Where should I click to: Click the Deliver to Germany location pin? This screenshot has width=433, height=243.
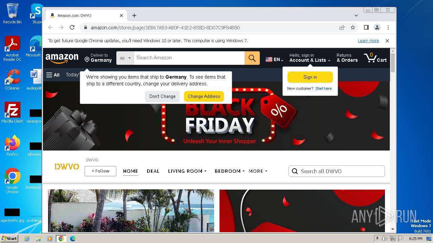coord(87,60)
